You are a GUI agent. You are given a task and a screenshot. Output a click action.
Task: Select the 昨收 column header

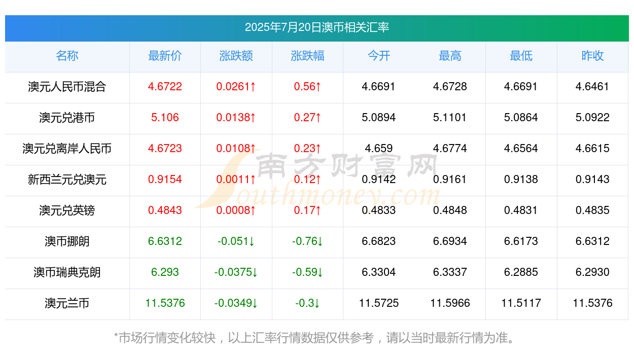click(x=592, y=56)
